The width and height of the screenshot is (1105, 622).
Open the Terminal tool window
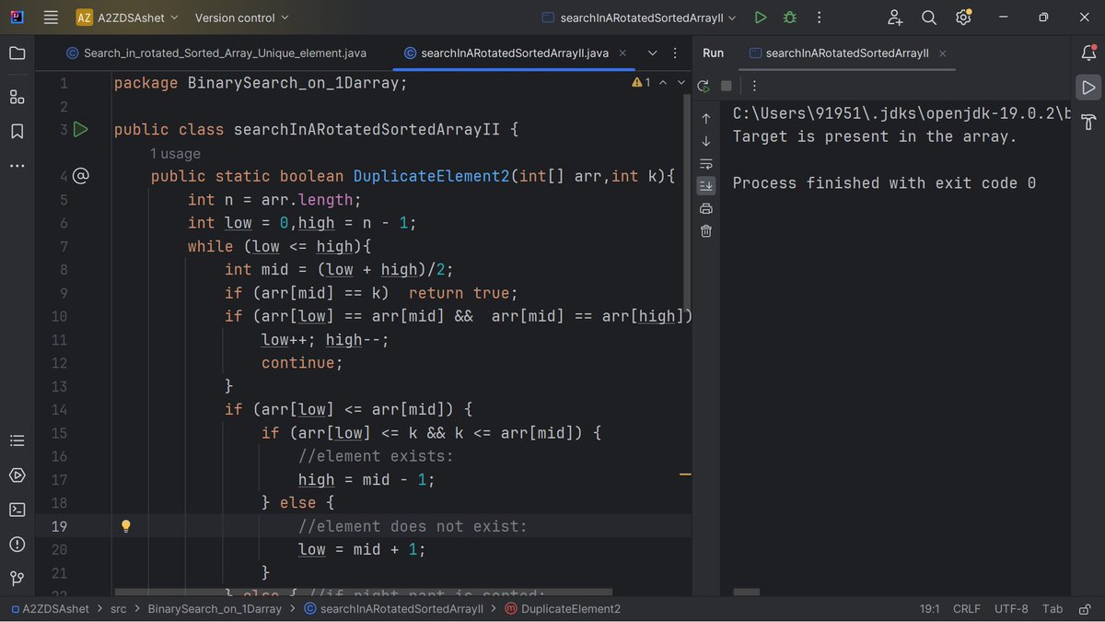17,509
